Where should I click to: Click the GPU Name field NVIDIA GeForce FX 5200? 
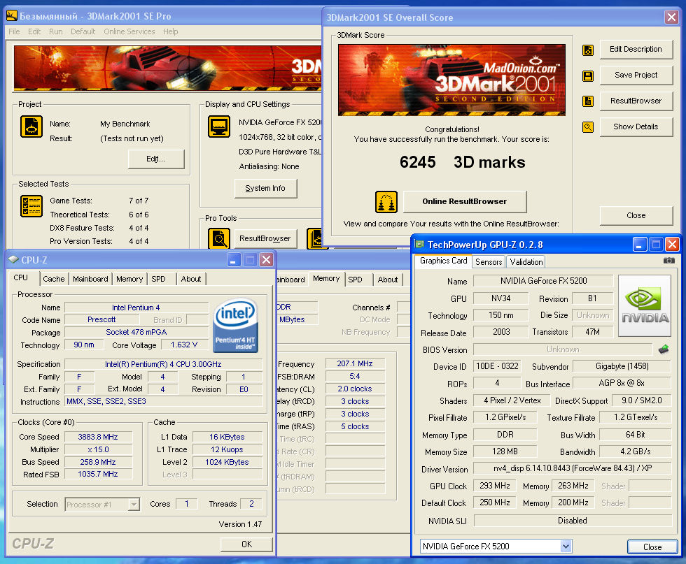[543, 281]
